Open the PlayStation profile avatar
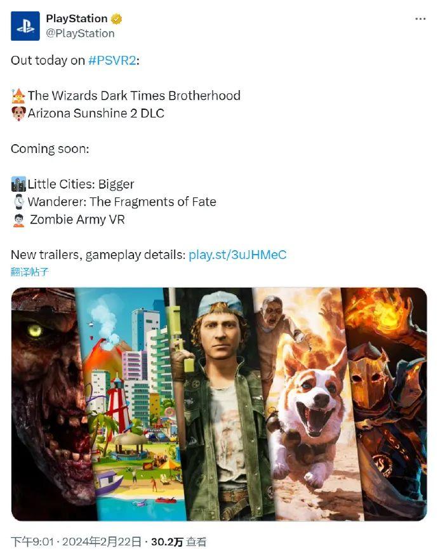 [x=25, y=26]
